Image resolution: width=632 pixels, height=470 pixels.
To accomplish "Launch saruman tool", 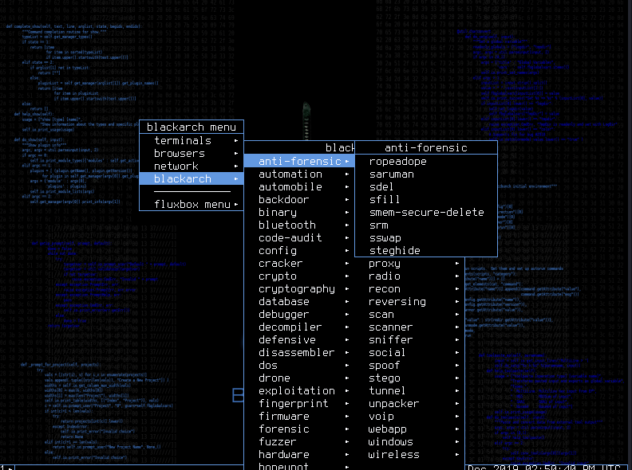I will 426,174.
